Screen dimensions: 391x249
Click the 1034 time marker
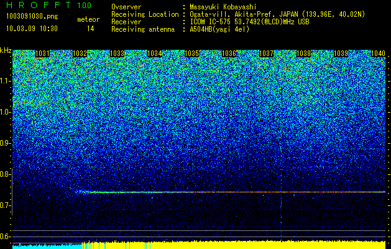pyautogui.click(x=155, y=54)
